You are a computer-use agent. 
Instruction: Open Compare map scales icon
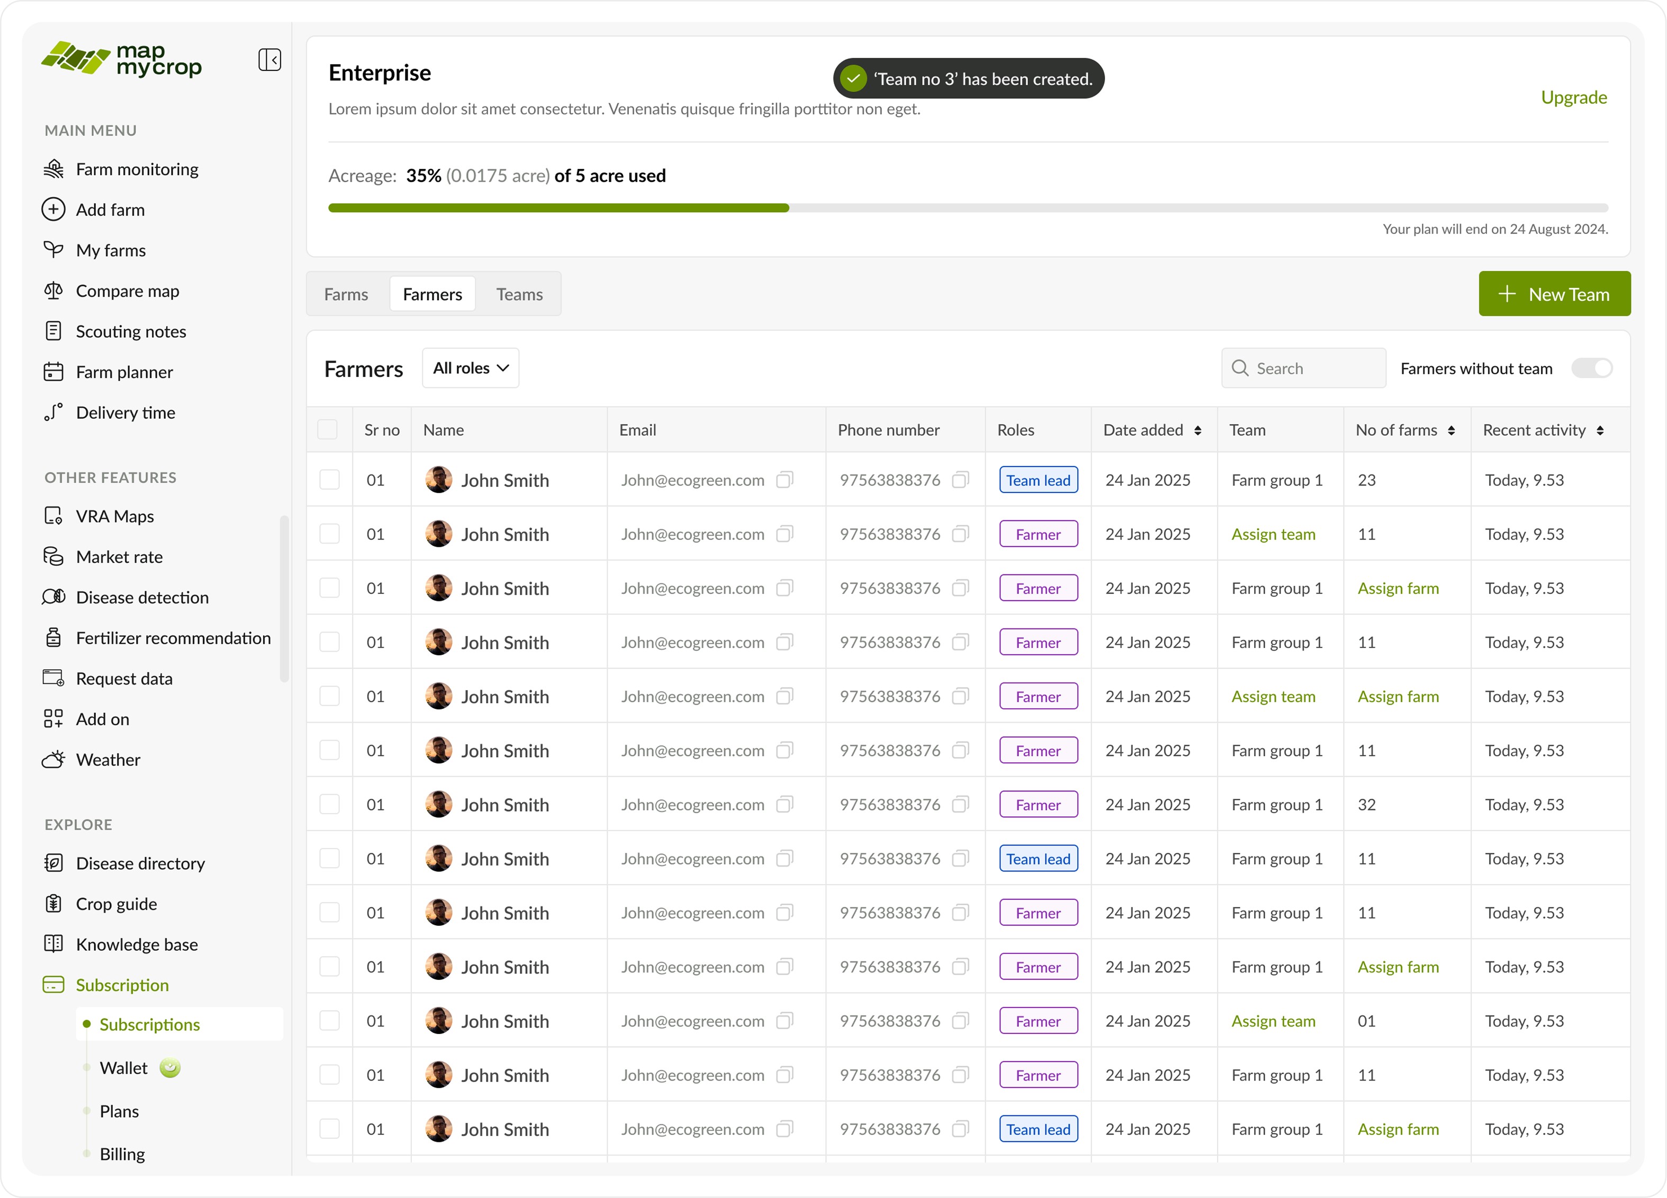coord(53,290)
